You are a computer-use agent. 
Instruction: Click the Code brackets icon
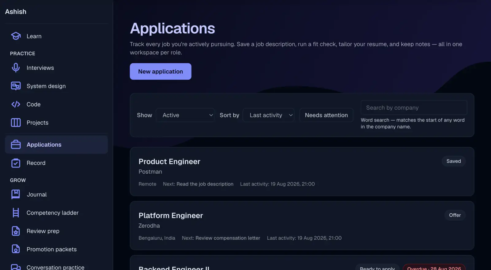[16, 104]
